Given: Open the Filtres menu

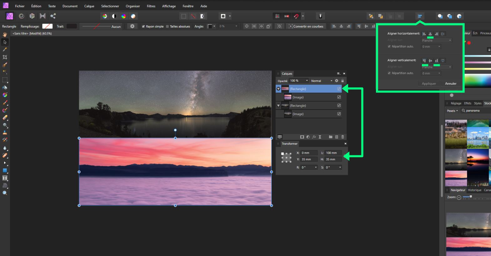Looking at the screenshot, I should click(x=151, y=6).
